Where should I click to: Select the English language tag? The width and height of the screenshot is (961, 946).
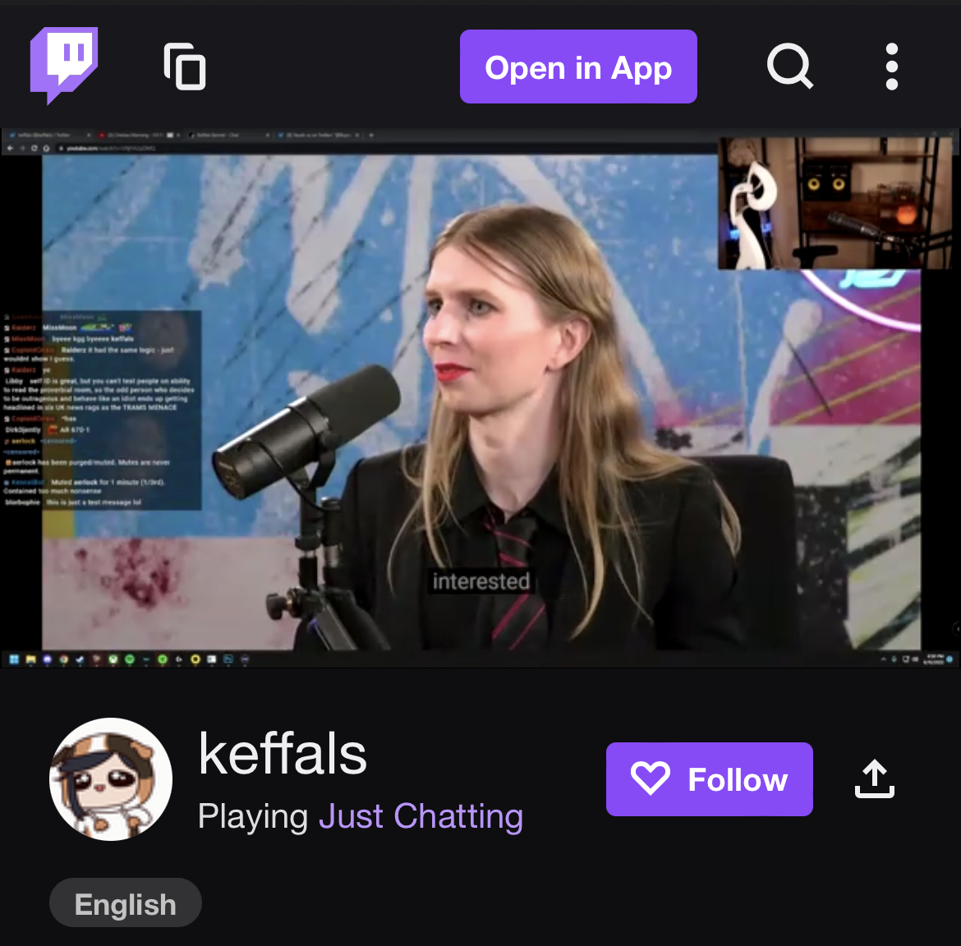126,903
